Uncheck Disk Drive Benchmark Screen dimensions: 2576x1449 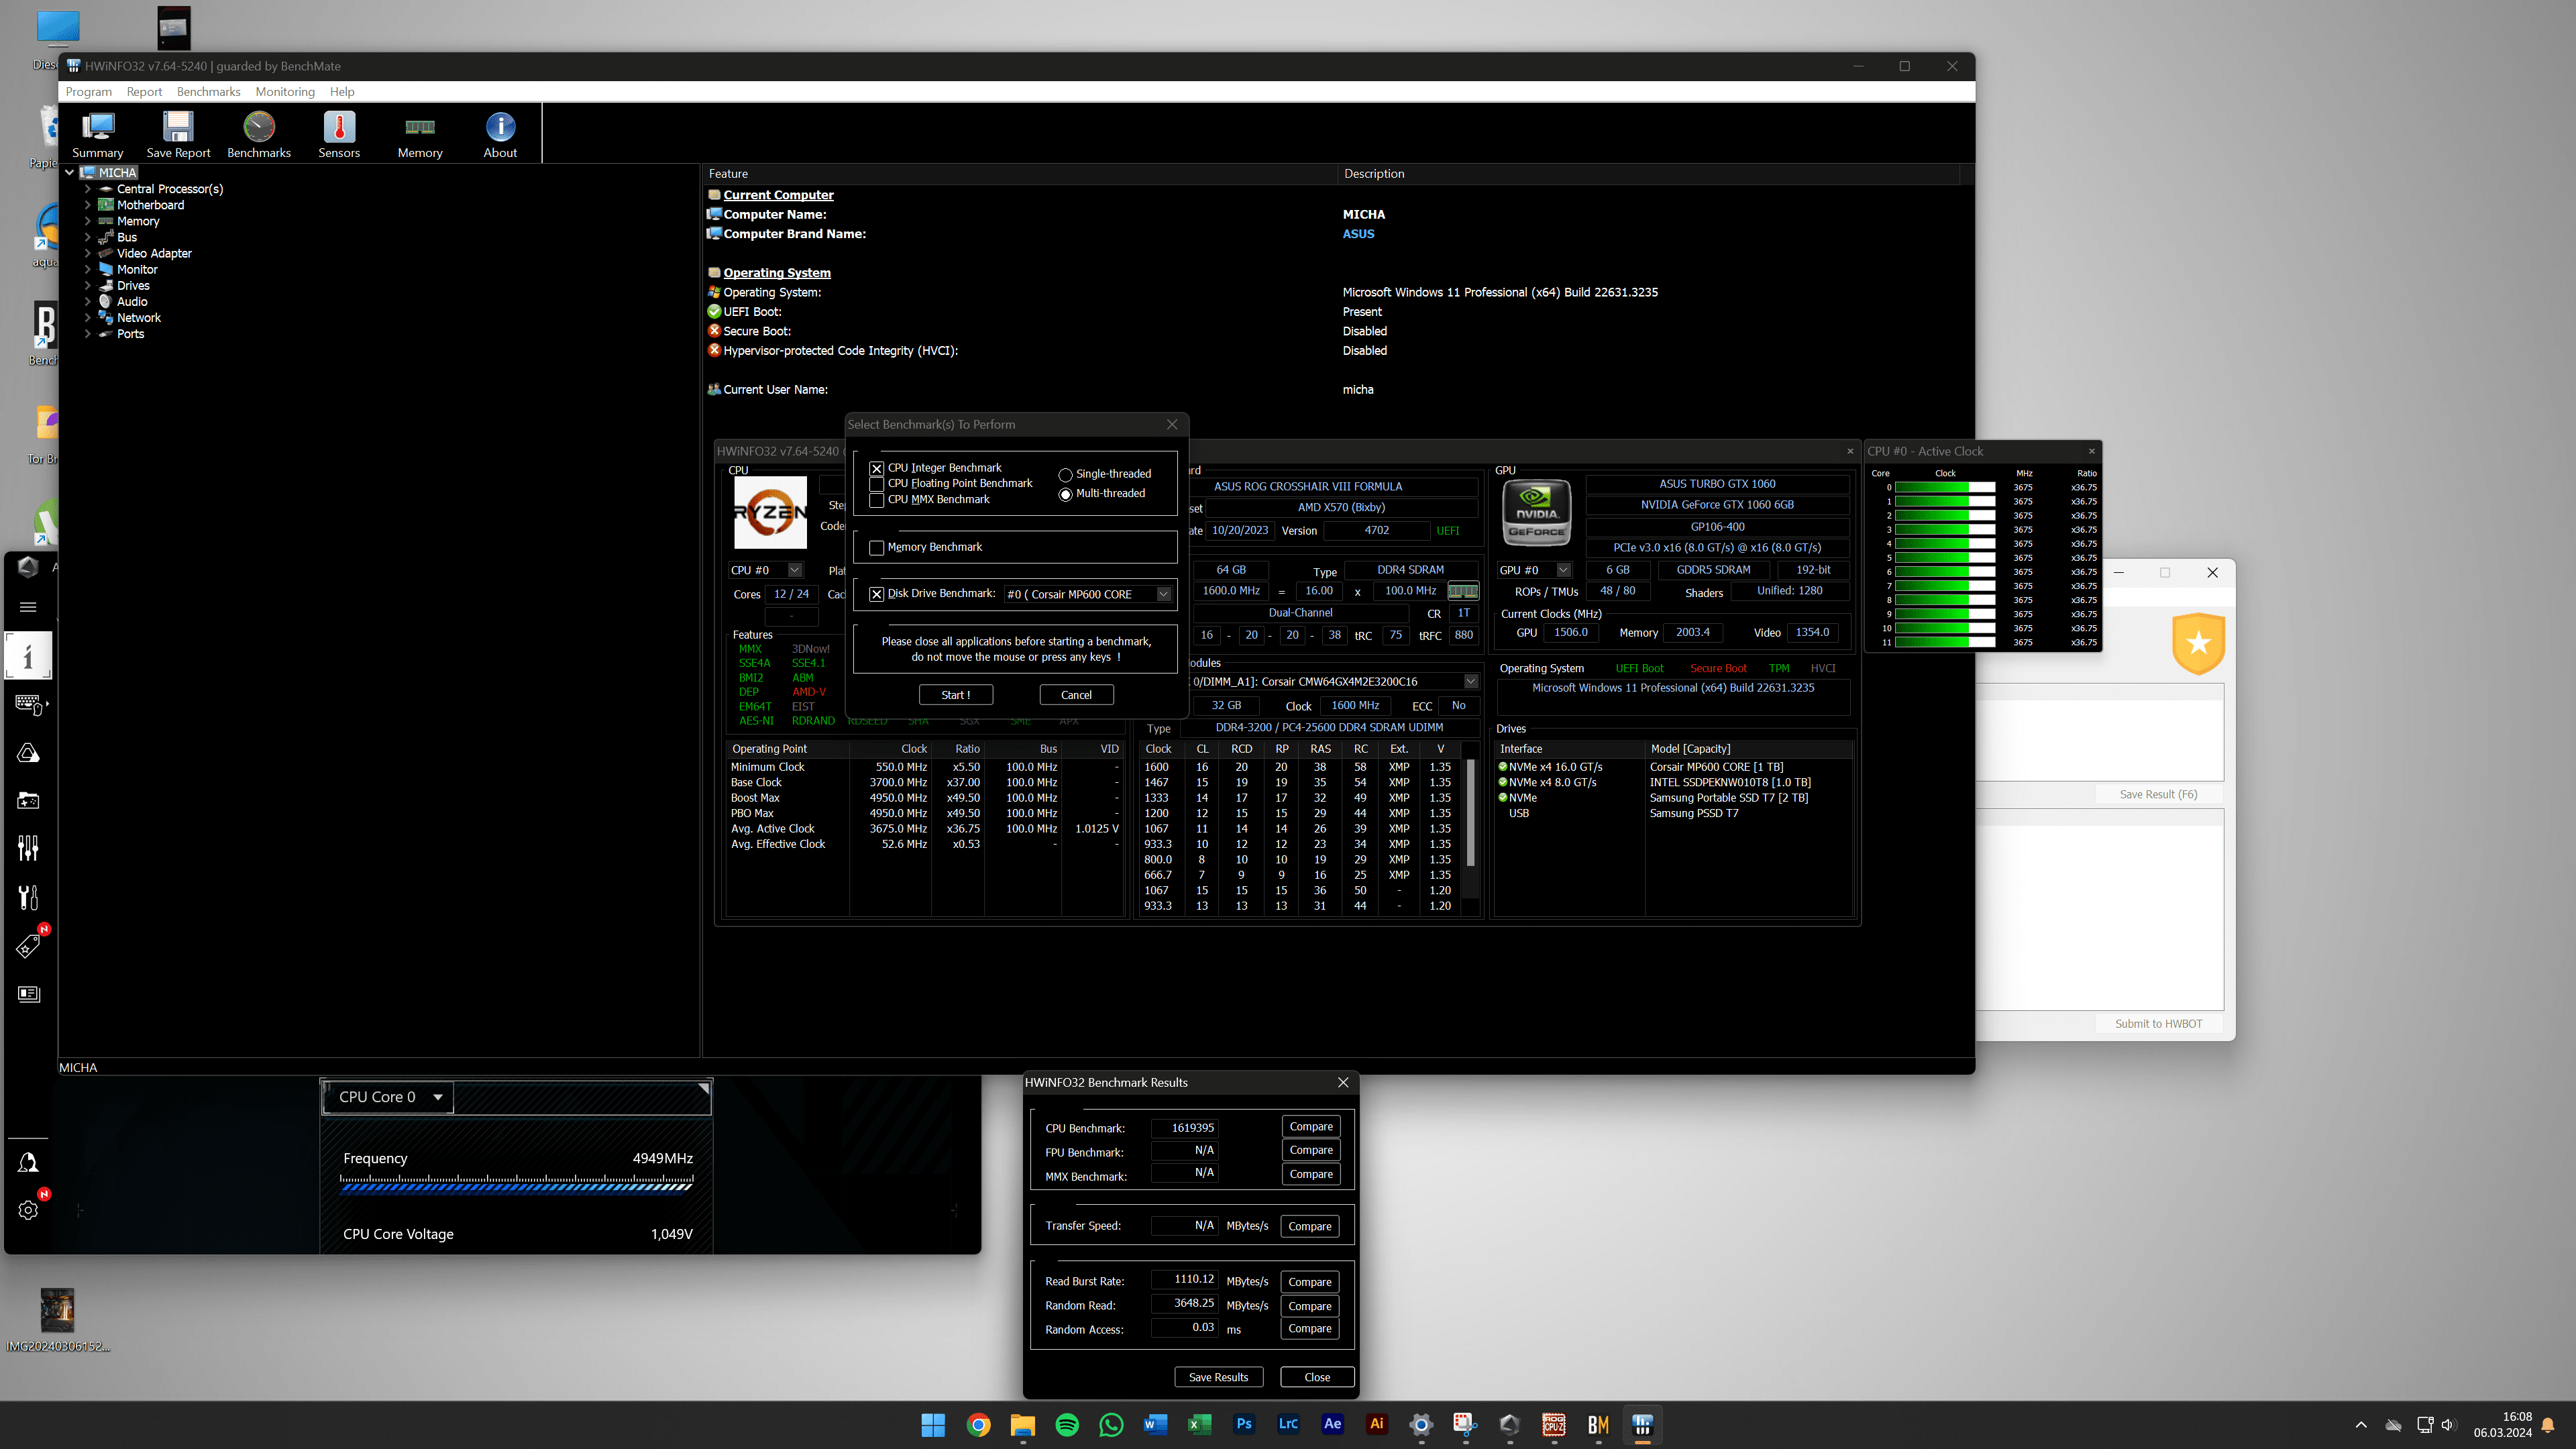(x=877, y=594)
